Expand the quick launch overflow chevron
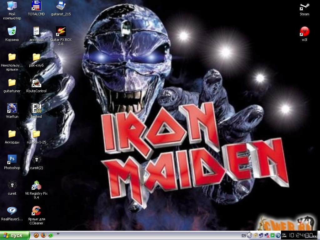The width and height of the screenshot is (320, 240). point(58,234)
